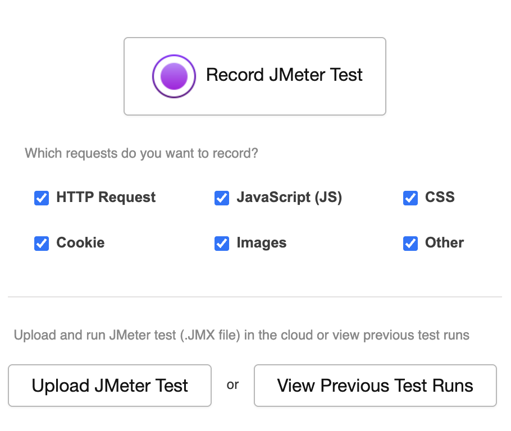511x431 pixels.
Task: Click the Images label text
Action: [x=262, y=244]
